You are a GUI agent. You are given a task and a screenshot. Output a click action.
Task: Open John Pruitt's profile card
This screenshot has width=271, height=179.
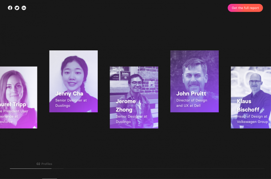coord(194,81)
